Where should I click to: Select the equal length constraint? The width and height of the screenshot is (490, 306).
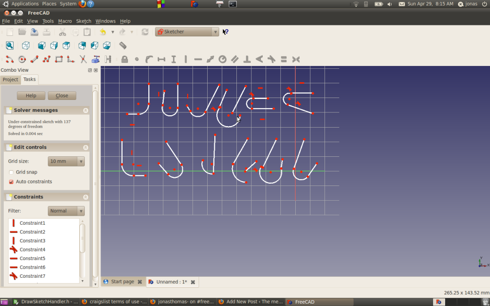(283, 59)
